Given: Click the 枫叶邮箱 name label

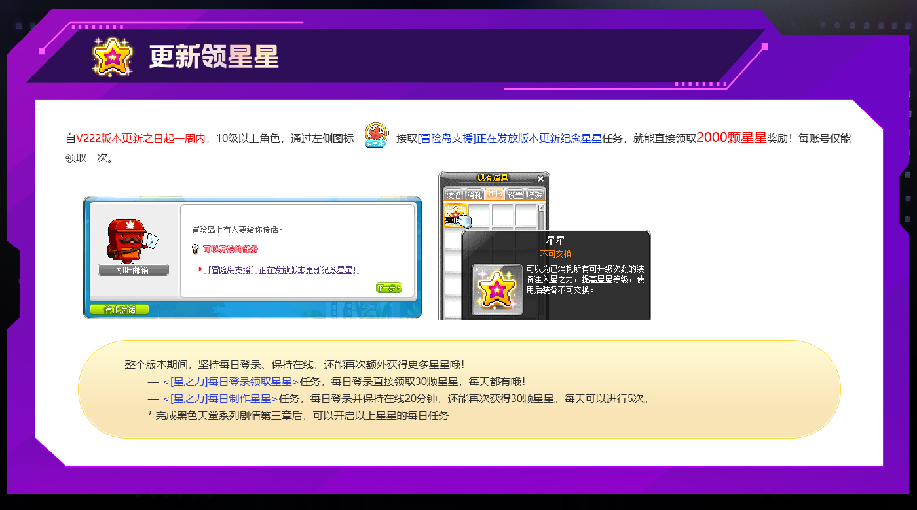Looking at the screenshot, I should (x=133, y=270).
